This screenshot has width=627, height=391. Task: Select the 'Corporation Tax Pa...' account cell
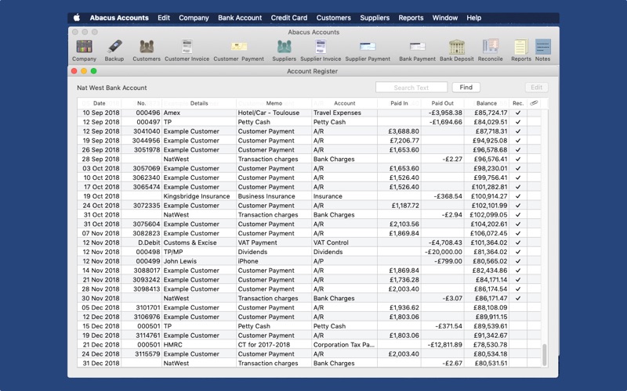344,345
